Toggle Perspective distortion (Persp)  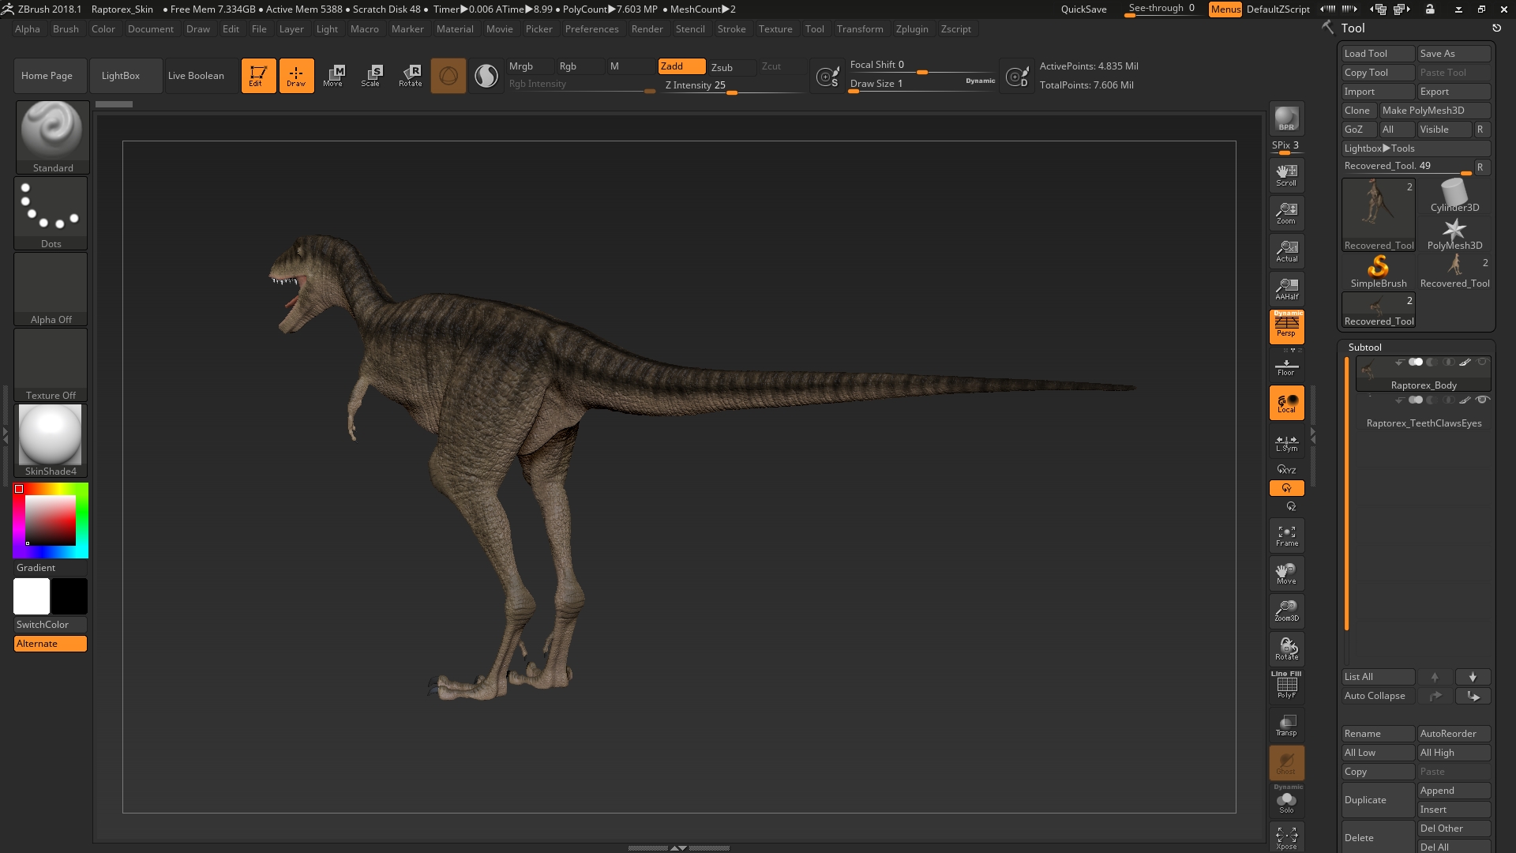tap(1286, 326)
